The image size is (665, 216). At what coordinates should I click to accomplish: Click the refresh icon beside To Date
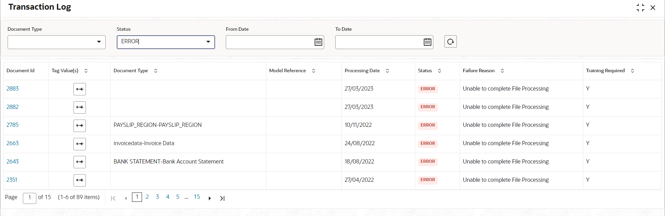(451, 41)
